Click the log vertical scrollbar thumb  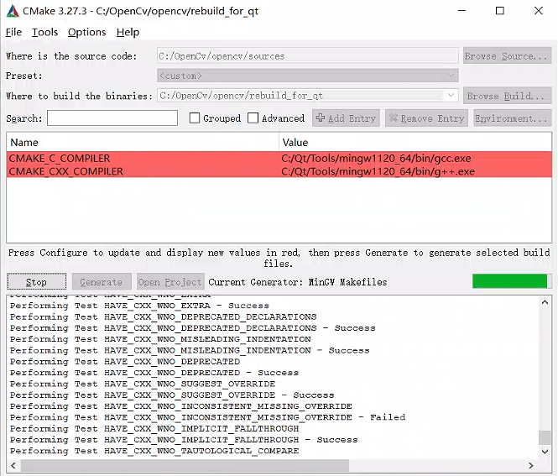[x=545, y=437]
